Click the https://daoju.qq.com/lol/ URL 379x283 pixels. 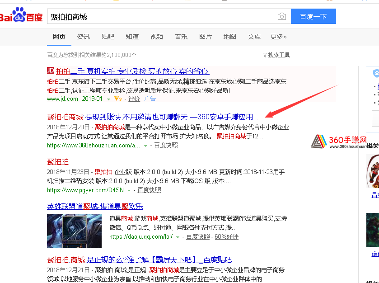pos(141,236)
